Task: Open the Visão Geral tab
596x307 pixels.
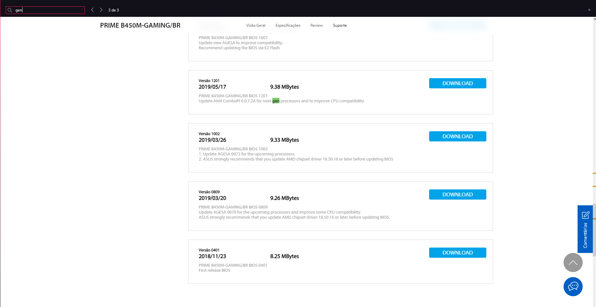Action: pos(256,25)
